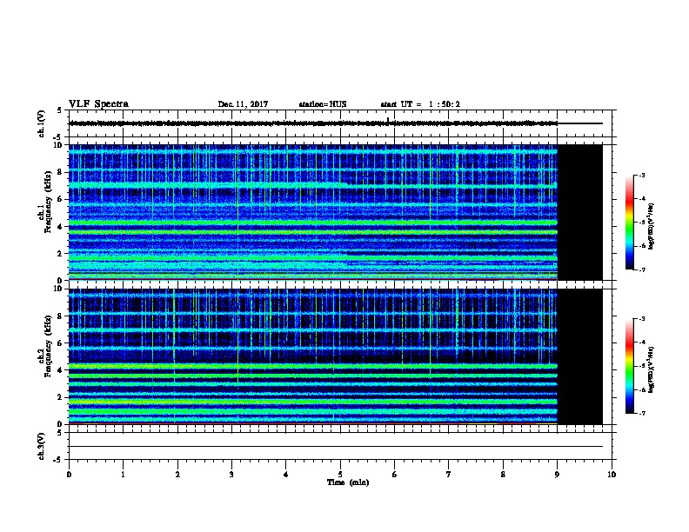Click time axis tick label "6"
Screen dimensions: 689x532
click(394, 475)
